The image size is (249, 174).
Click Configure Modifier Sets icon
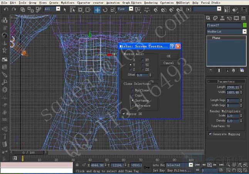(242, 70)
